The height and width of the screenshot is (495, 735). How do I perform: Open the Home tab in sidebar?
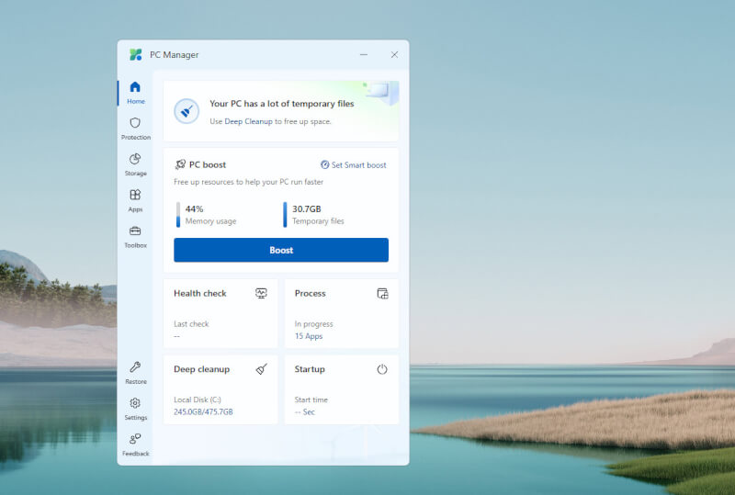click(135, 92)
